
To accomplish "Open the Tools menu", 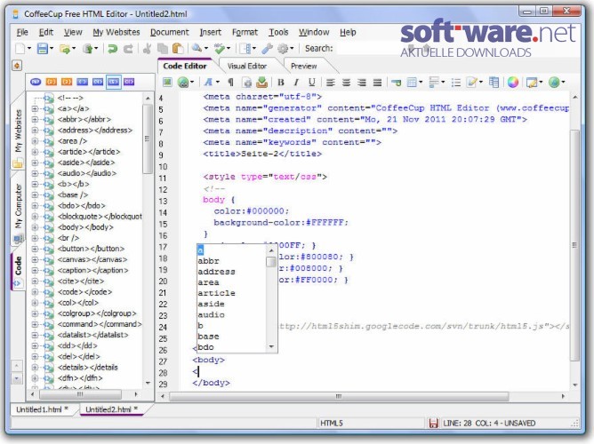I will pos(278,32).
